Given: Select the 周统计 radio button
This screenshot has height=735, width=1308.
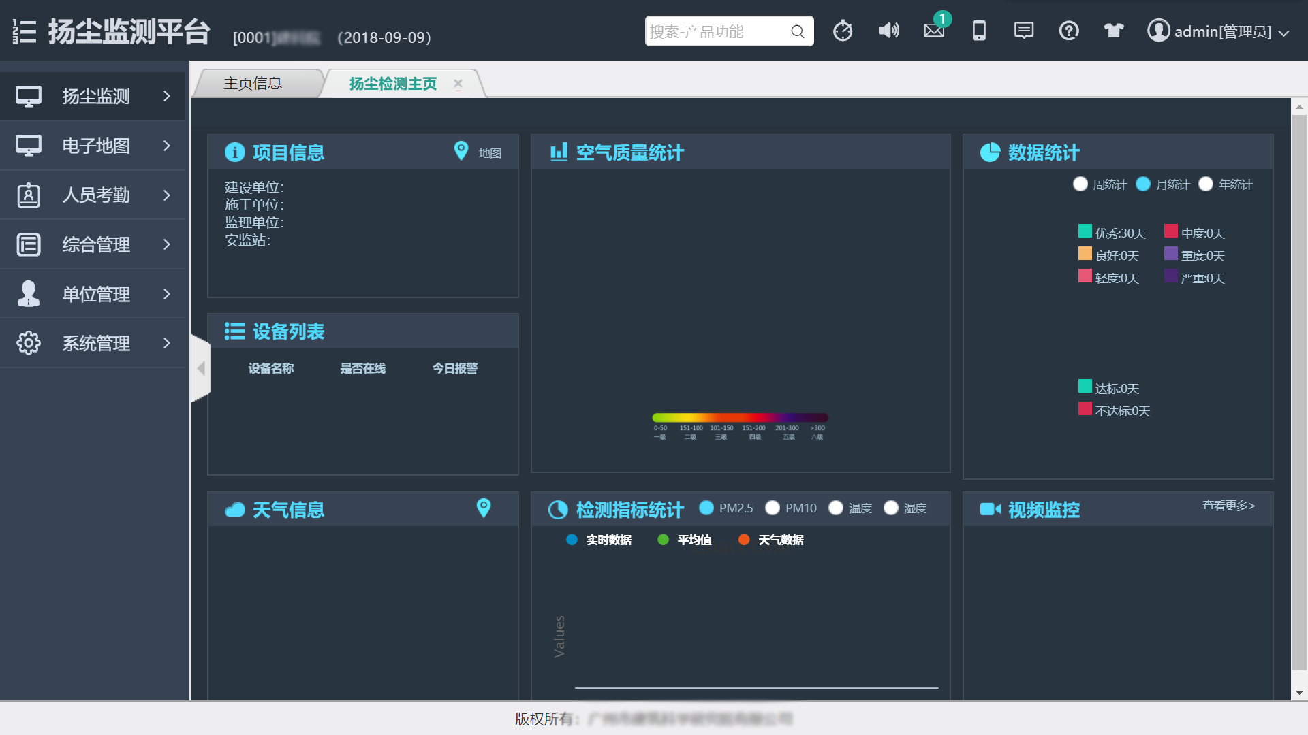Looking at the screenshot, I should point(1080,184).
